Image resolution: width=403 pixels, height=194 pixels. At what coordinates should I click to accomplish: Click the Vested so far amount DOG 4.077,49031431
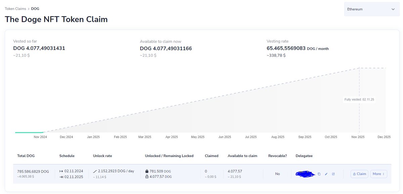(39, 48)
